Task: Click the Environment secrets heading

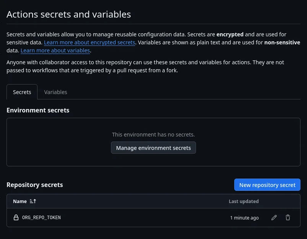Action: tap(38, 110)
